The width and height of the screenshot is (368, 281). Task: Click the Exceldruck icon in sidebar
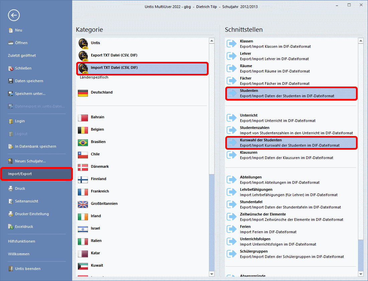(x=11, y=227)
